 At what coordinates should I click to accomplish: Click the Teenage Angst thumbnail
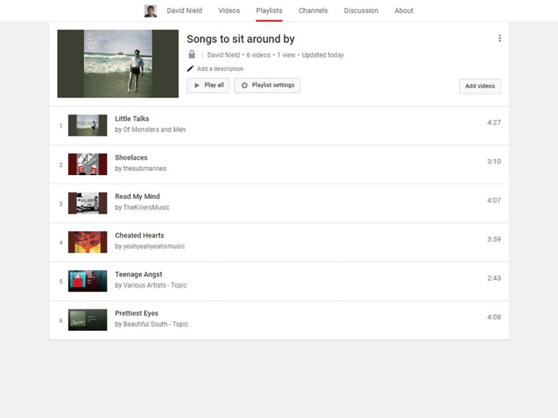click(87, 280)
